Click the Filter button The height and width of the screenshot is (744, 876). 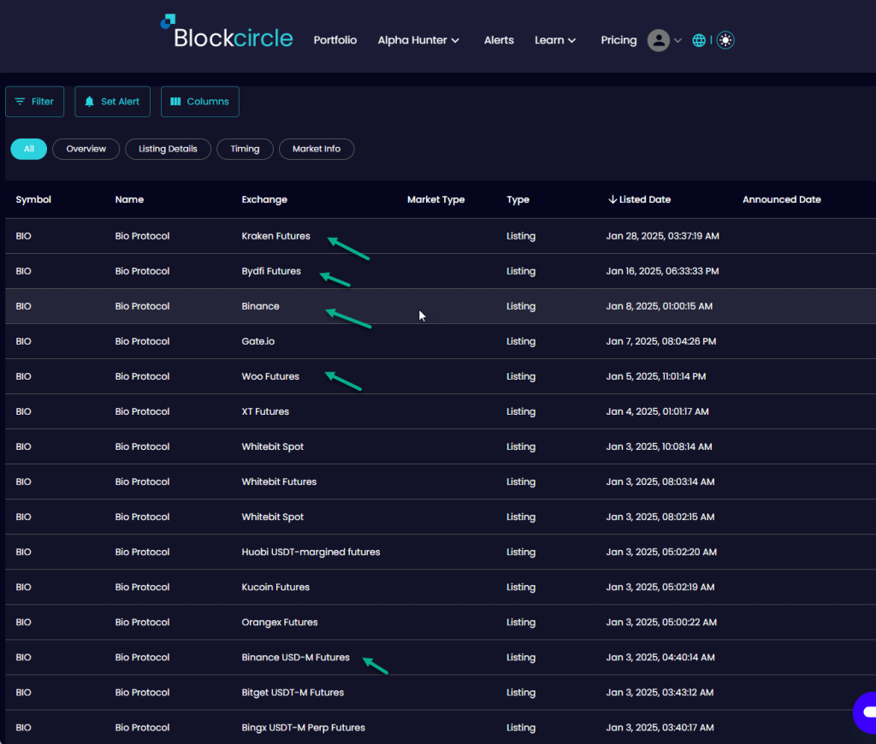point(34,102)
